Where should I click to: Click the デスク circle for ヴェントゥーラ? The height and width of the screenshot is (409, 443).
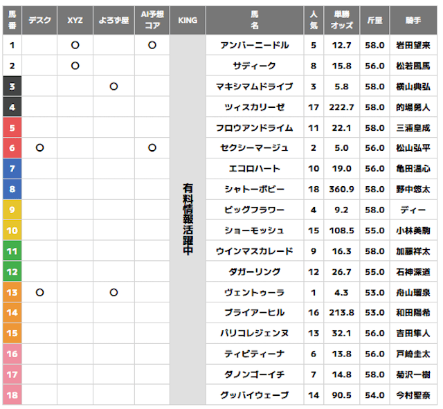(x=39, y=293)
